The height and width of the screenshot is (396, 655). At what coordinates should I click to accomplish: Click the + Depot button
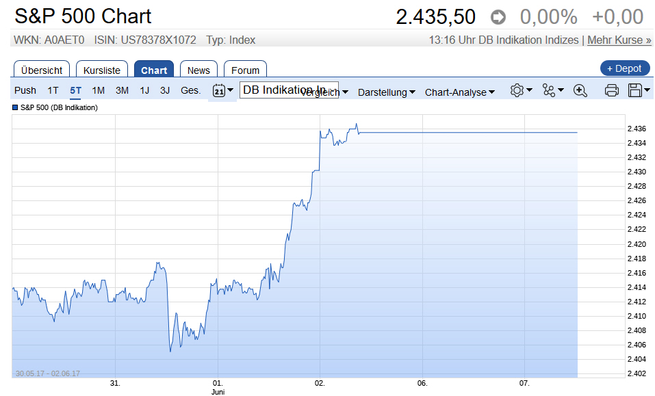point(624,68)
